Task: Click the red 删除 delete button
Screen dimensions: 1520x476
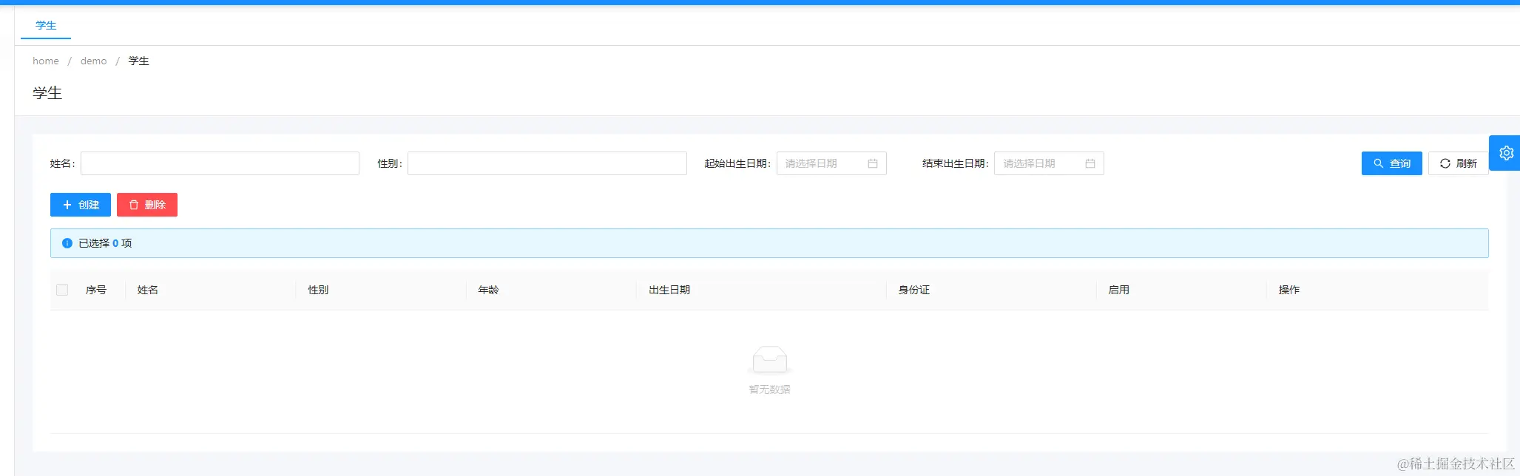Action: 147,205
